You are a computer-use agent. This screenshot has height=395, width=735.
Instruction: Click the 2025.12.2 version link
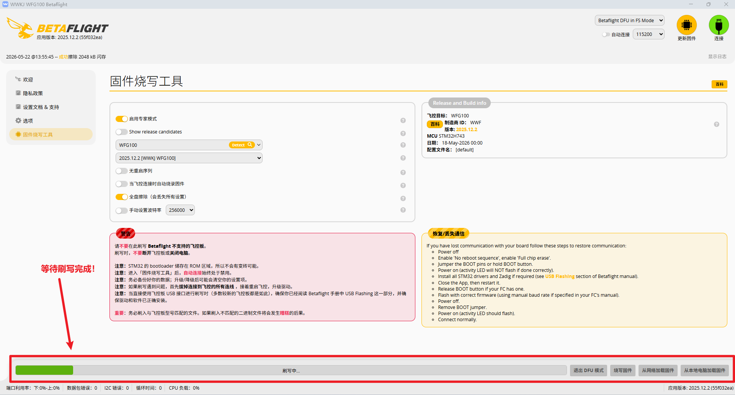click(x=467, y=130)
